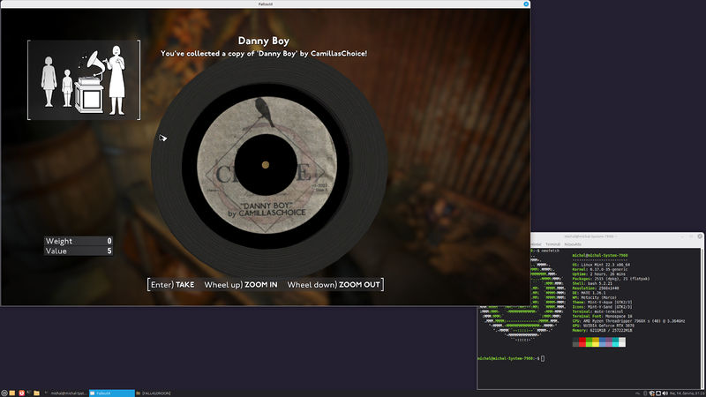Select the Value stat row
The width and height of the screenshot is (706, 397).
pyautogui.click(x=79, y=251)
